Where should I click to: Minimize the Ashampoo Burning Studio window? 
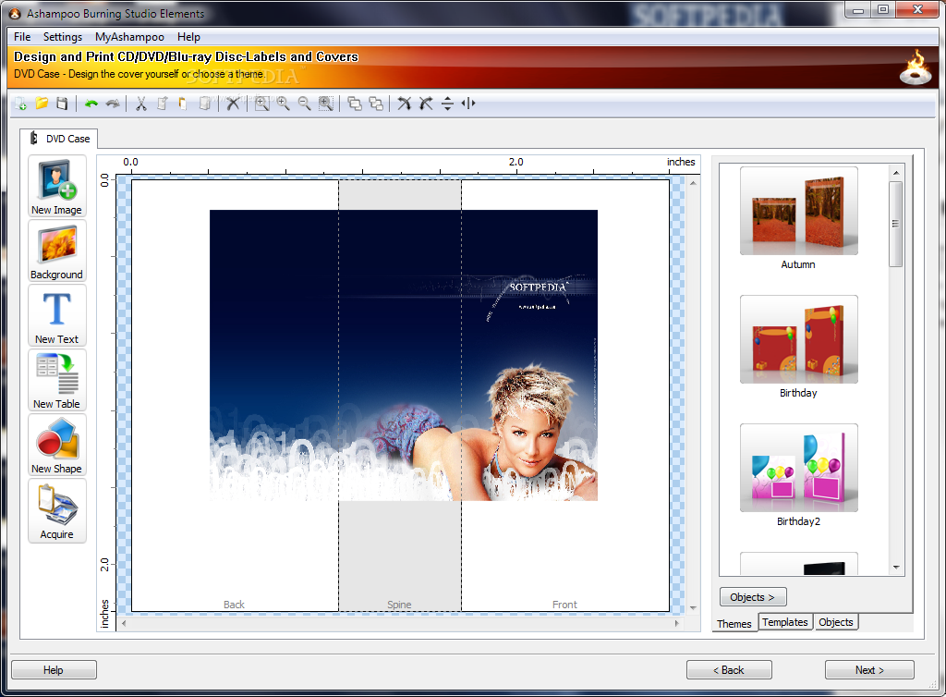(x=857, y=9)
